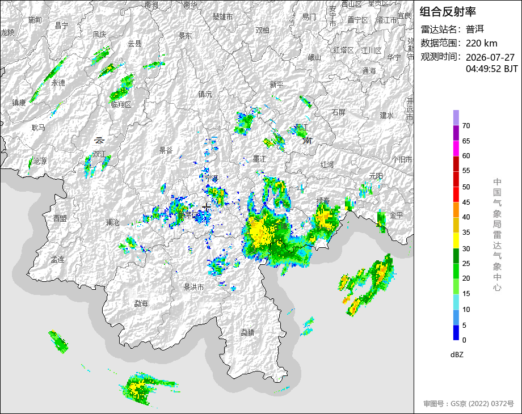Select the yellow 30 dBZ legend swatch
This screenshot has width=522, height=414.
pyautogui.click(x=456, y=240)
